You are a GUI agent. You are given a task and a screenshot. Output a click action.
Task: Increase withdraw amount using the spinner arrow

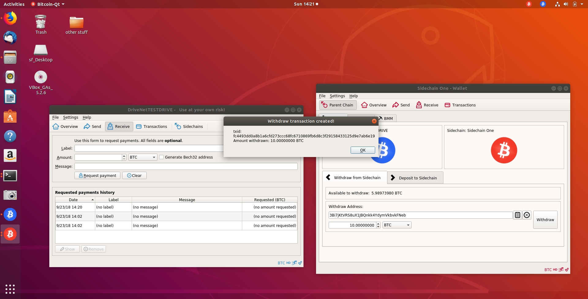coord(378,224)
